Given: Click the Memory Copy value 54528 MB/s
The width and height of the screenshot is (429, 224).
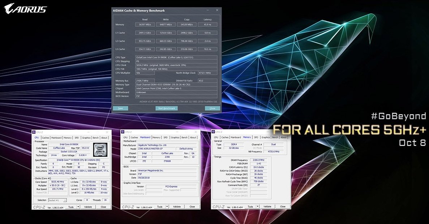Looking at the screenshot, I should (186, 25).
